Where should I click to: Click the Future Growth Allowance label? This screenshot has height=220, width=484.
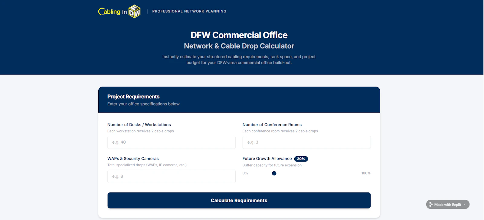[x=267, y=158]
